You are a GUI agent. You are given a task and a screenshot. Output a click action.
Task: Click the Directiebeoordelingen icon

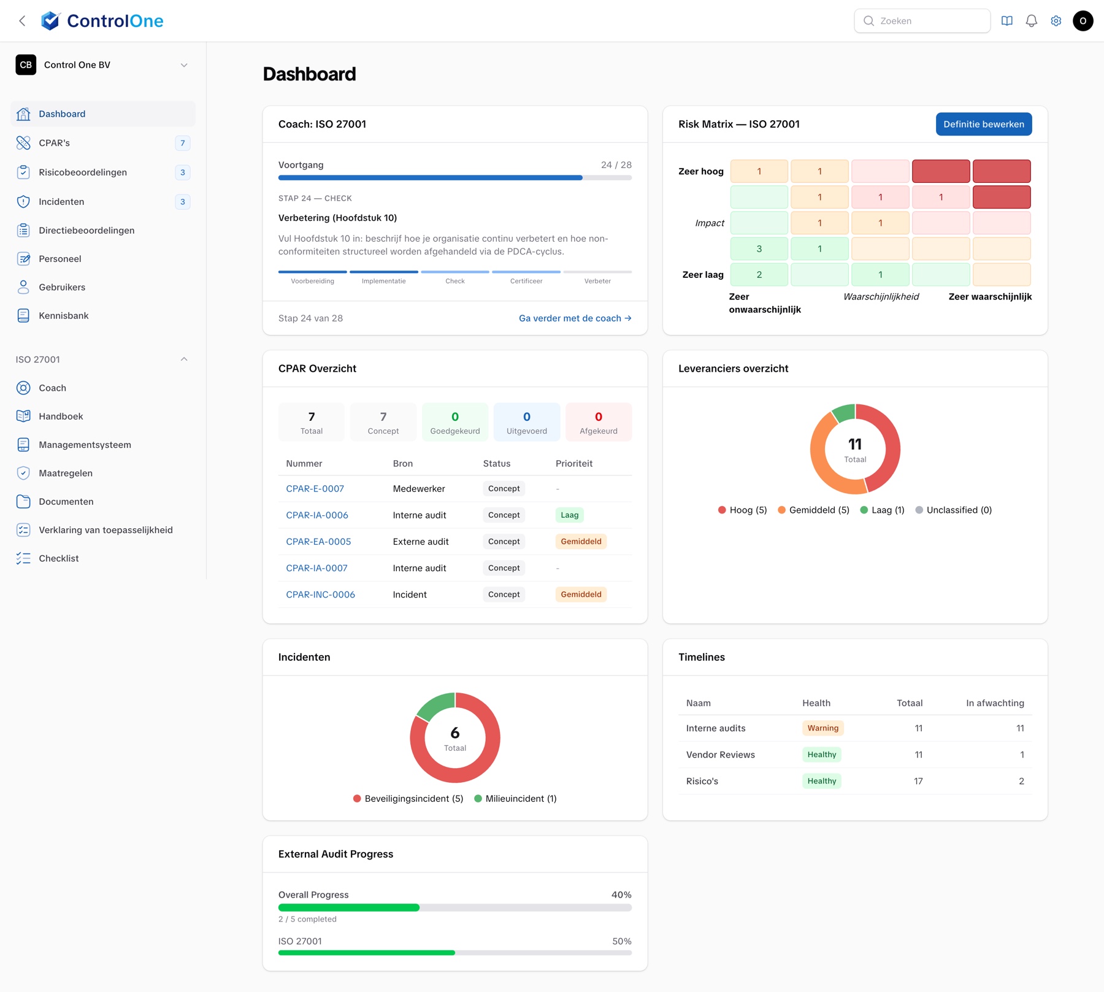point(23,231)
